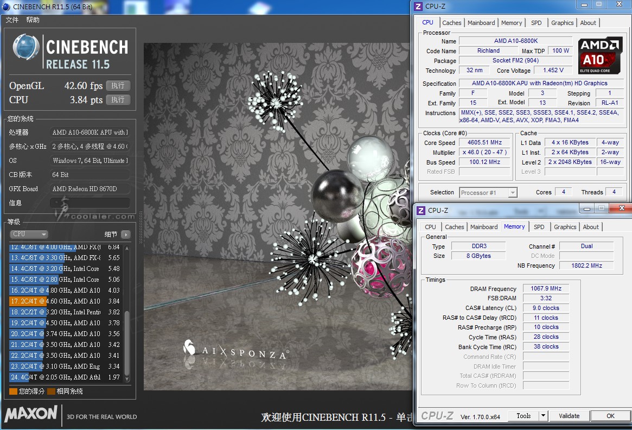Click the Socket FM2 (904) package value
This screenshot has height=430, width=632.
coord(516,60)
